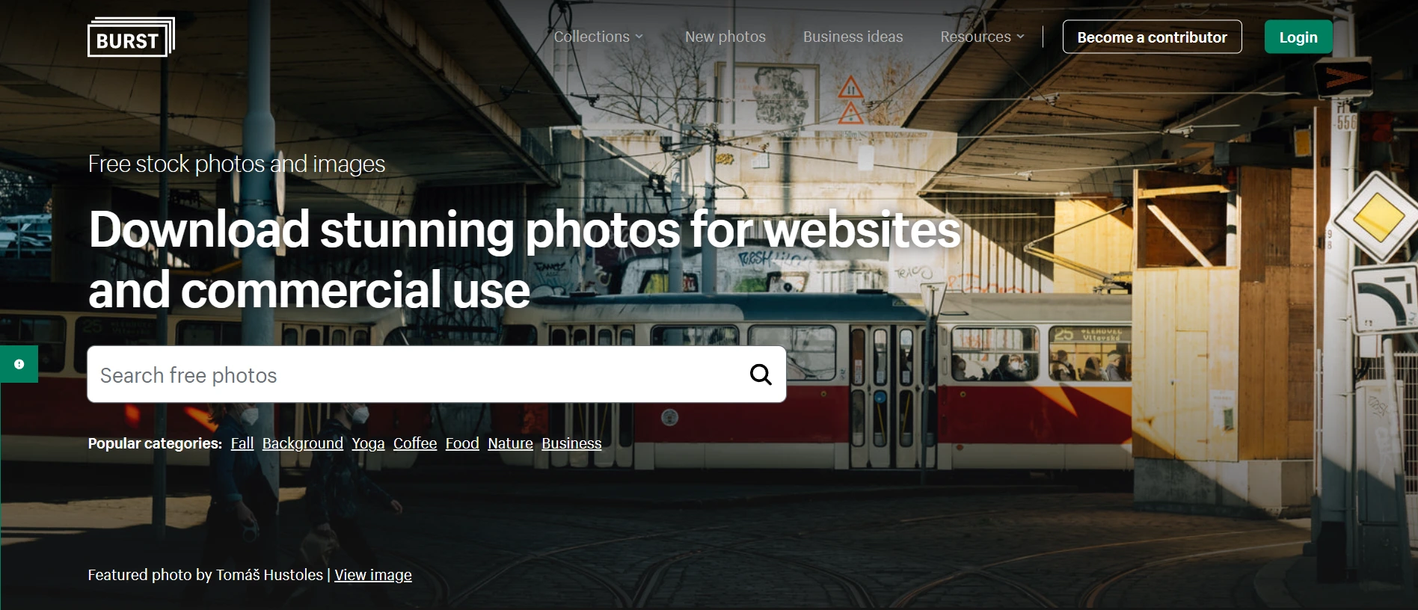The height and width of the screenshot is (610, 1418).
Task: Click Become a contributor button
Action: (1152, 37)
